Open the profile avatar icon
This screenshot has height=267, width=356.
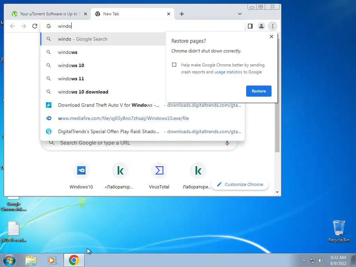pyautogui.click(x=261, y=26)
